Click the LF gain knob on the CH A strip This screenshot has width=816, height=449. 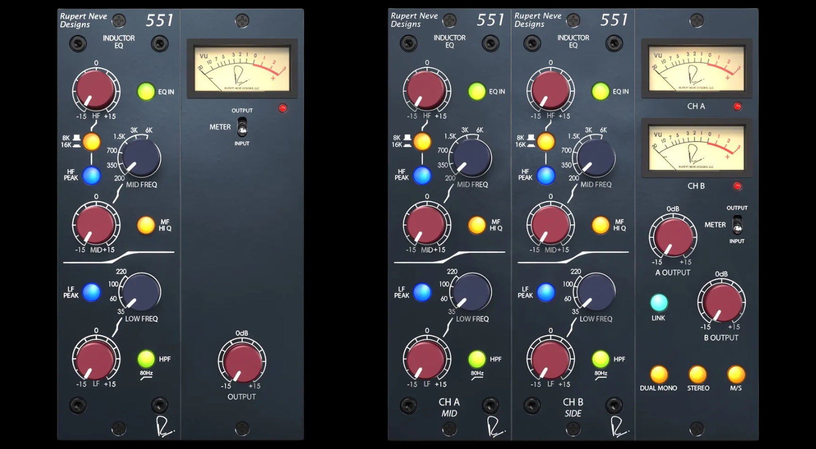(426, 358)
